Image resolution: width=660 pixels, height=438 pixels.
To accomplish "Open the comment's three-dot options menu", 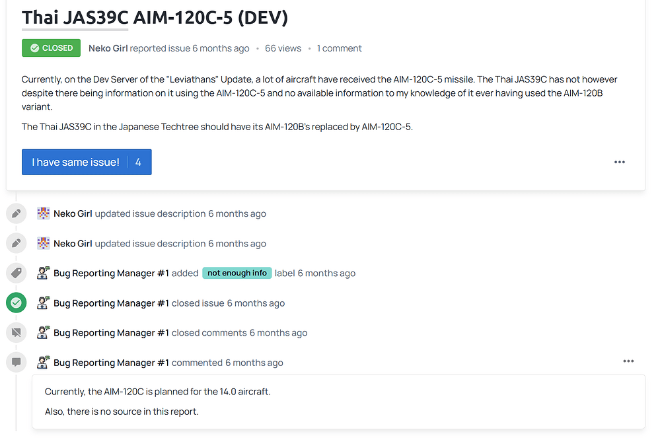I will (x=628, y=361).
